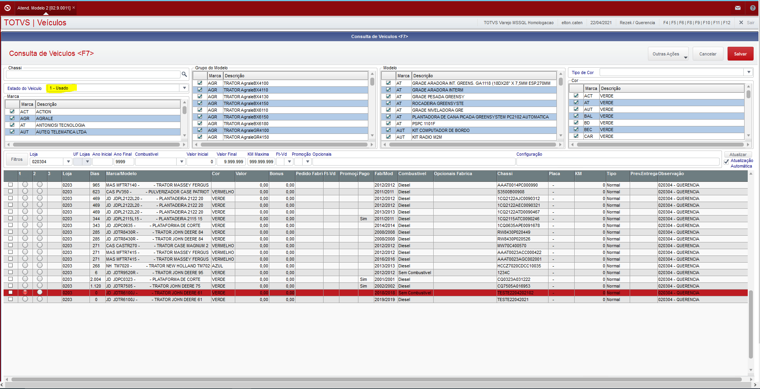
Task: Uncheck ACT ACTION brand checkbox
Action: click(x=12, y=111)
